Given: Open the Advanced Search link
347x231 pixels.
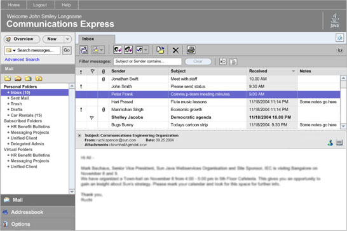Looking at the screenshot, I should [22, 60].
